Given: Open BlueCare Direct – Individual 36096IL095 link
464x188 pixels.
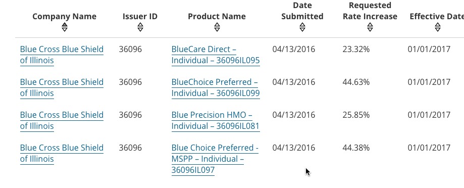Looking at the screenshot, I should click(x=216, y=55).
